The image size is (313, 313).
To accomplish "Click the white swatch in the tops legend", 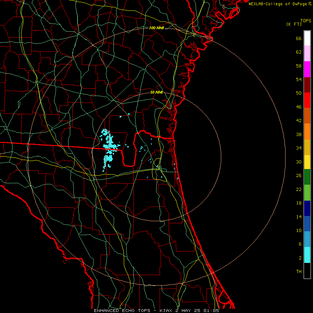I will (307, 38).
